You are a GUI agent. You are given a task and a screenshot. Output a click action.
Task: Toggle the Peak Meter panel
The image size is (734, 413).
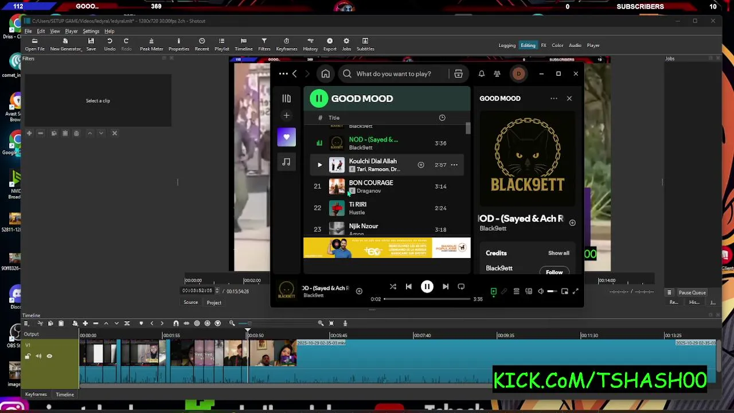151,45
